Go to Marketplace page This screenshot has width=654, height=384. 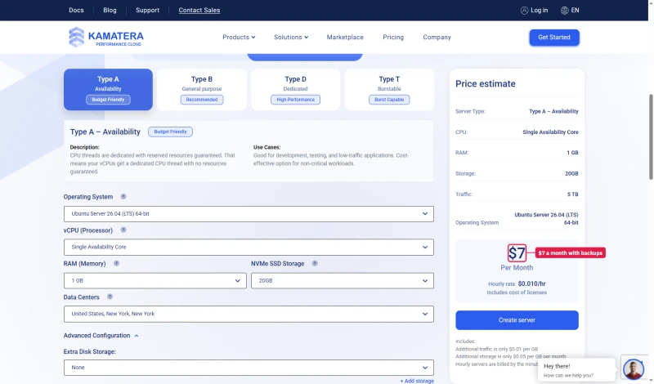(x=345, y=37)
